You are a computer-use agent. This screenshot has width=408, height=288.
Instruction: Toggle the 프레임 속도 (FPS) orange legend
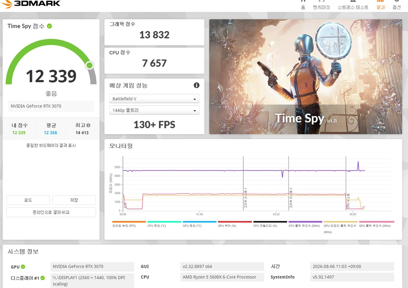[129, 224]
